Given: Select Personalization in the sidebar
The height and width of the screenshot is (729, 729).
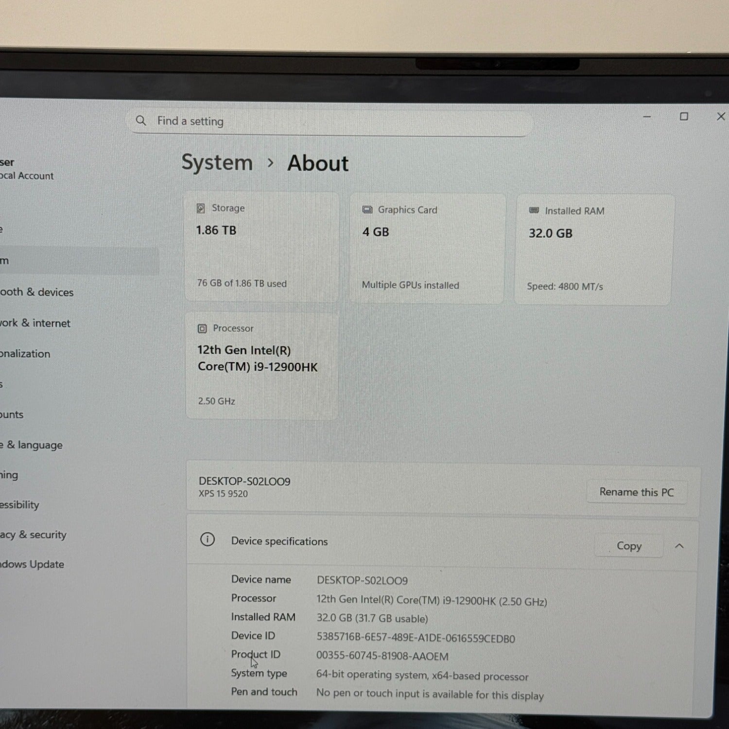Looking at the screenshot, I should point(25,354).
